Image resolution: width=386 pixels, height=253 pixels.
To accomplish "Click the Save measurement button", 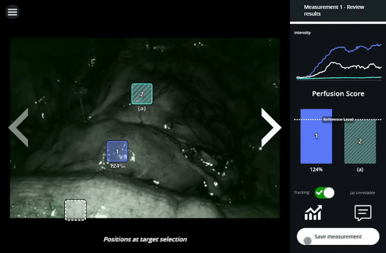I will 338,237.
